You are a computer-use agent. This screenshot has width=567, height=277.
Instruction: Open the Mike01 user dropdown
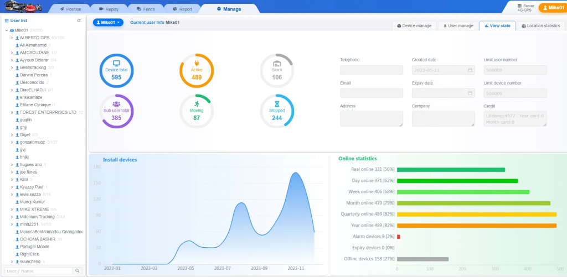pyautogui.click(x=108, y=22)
